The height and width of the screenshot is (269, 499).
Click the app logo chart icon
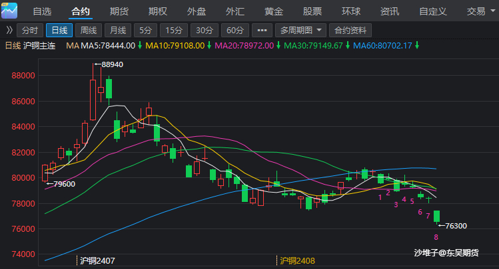pos(9,11)
